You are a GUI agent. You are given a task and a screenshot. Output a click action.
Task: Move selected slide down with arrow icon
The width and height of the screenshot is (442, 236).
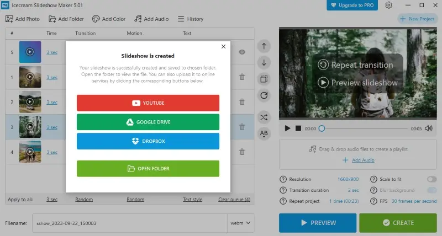click(x=264, y=62)
